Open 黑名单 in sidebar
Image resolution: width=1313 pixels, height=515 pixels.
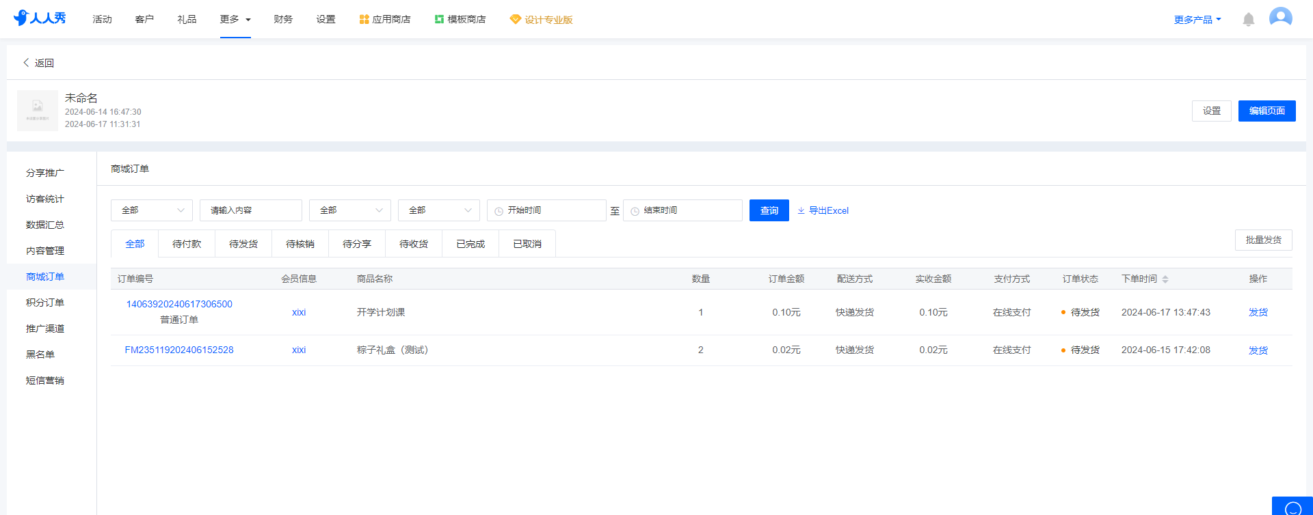coord(40,354)
